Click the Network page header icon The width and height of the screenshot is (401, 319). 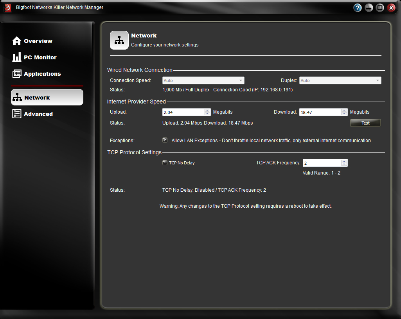[119, 40]
